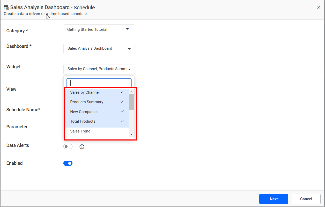Click checkmark beside Products Summary
Image resolution: width=325 pixels, height=207 pixels.
(x=122, y=102)
